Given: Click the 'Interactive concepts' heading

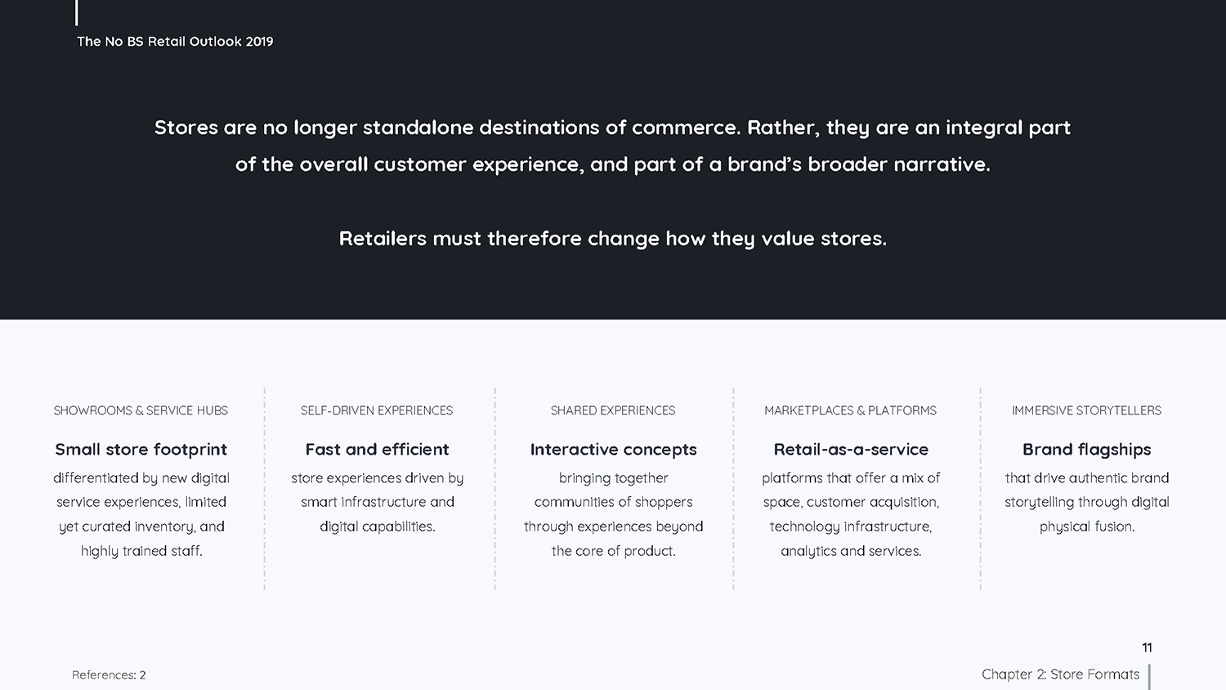Looking at the screenshot, I should click(x=613, y=450).
